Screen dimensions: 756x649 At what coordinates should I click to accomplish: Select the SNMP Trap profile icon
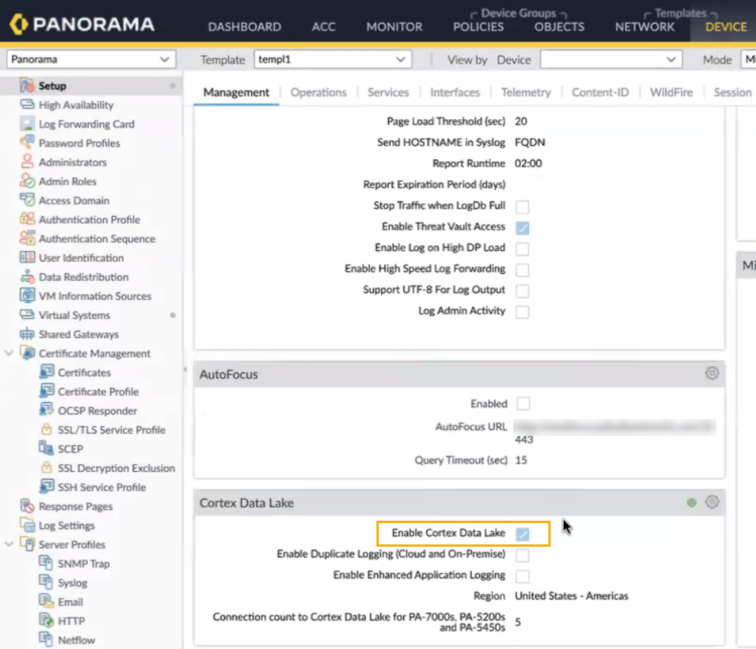tap(47, 563)
